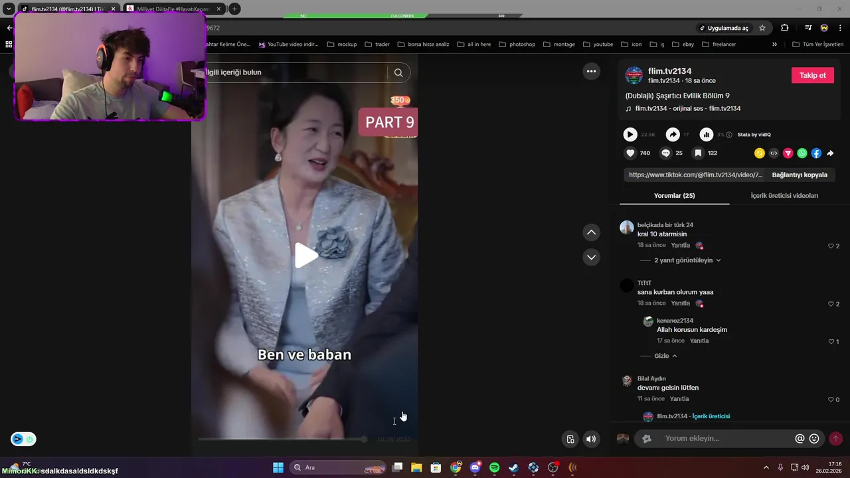Collapse replies with the Gizle link
Screen dimensions: 850x478
click(665, 356)
